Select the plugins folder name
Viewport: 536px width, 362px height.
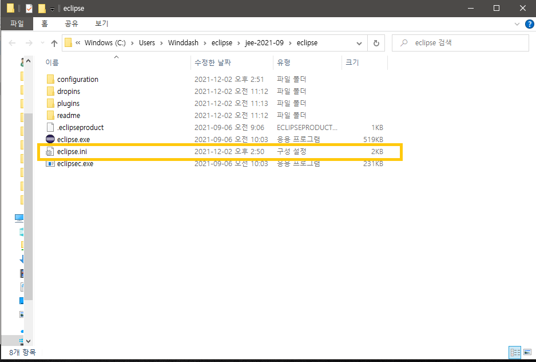pos(69,103)
